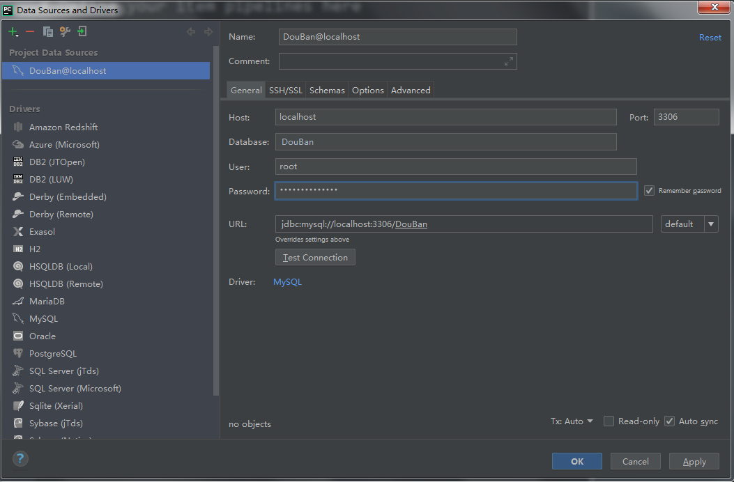The width and height of the screenshot is (734, 482).
Task: Click the Database field with DouBan
Action: [445, 142]
